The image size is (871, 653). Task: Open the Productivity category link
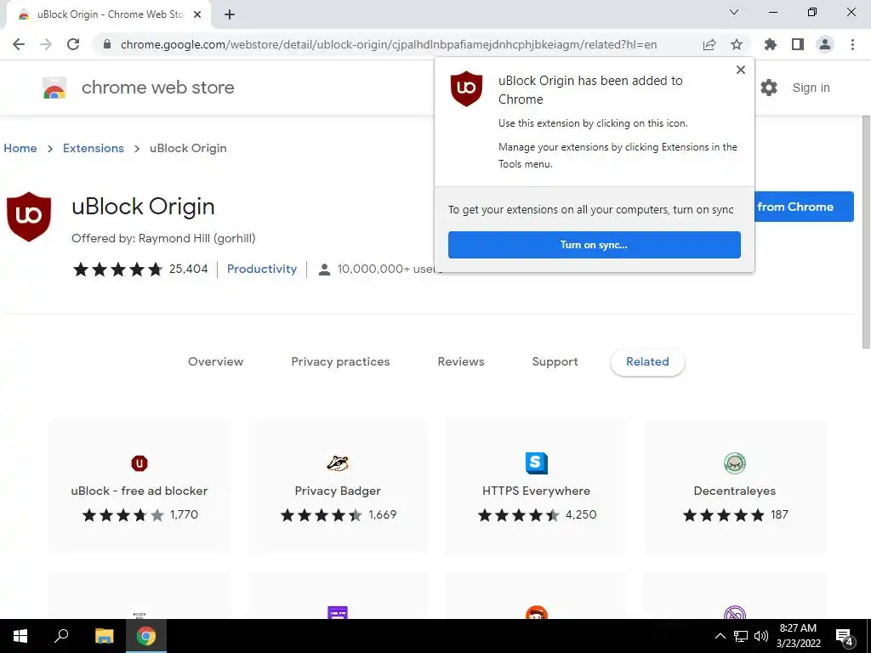262,269
